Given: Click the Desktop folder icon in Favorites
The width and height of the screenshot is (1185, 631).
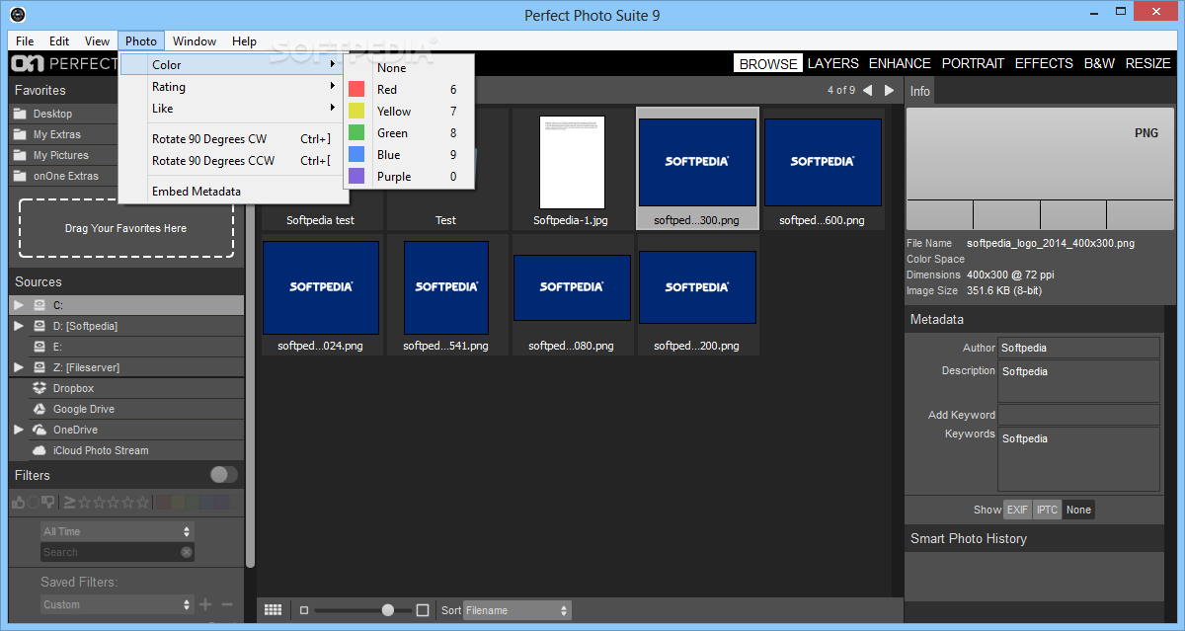Looking at the screenshot, I should pos(19,114).
